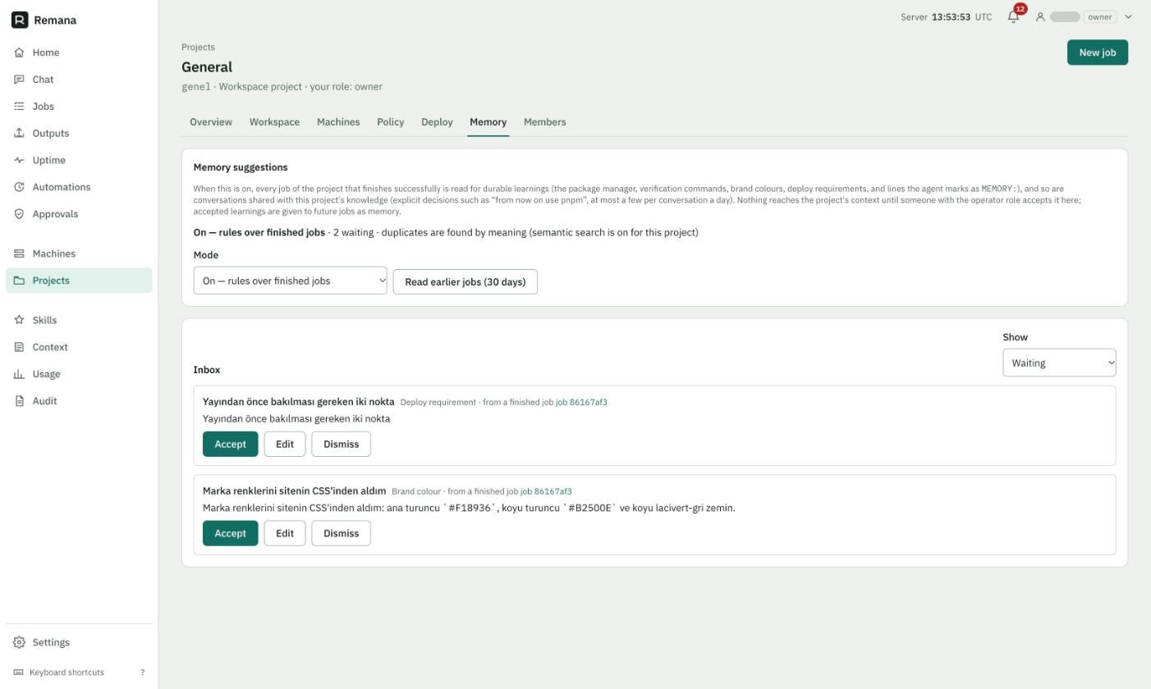Expand the user account menu chevron
Screen dimensions: 1151x689
tap(1128, 16)
